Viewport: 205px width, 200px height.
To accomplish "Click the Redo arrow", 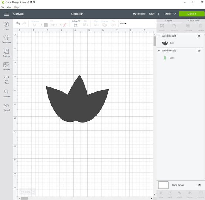I will click(x=24, y=23).
